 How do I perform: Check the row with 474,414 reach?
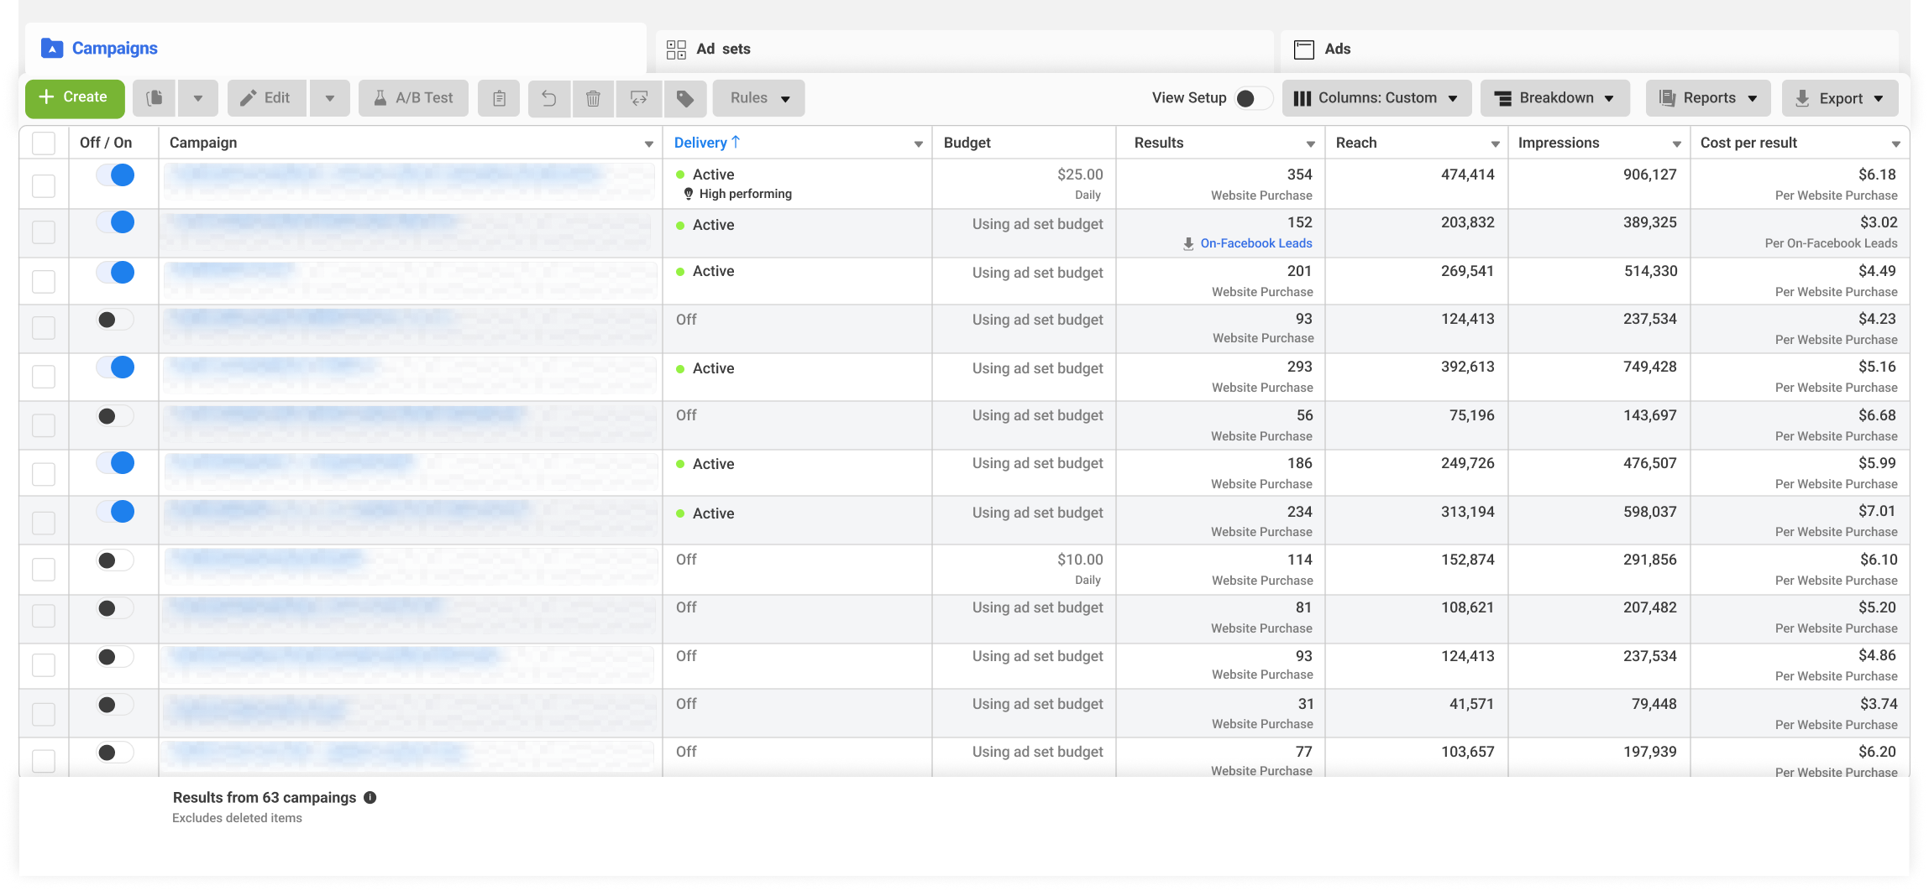click(x=44, y=185)
